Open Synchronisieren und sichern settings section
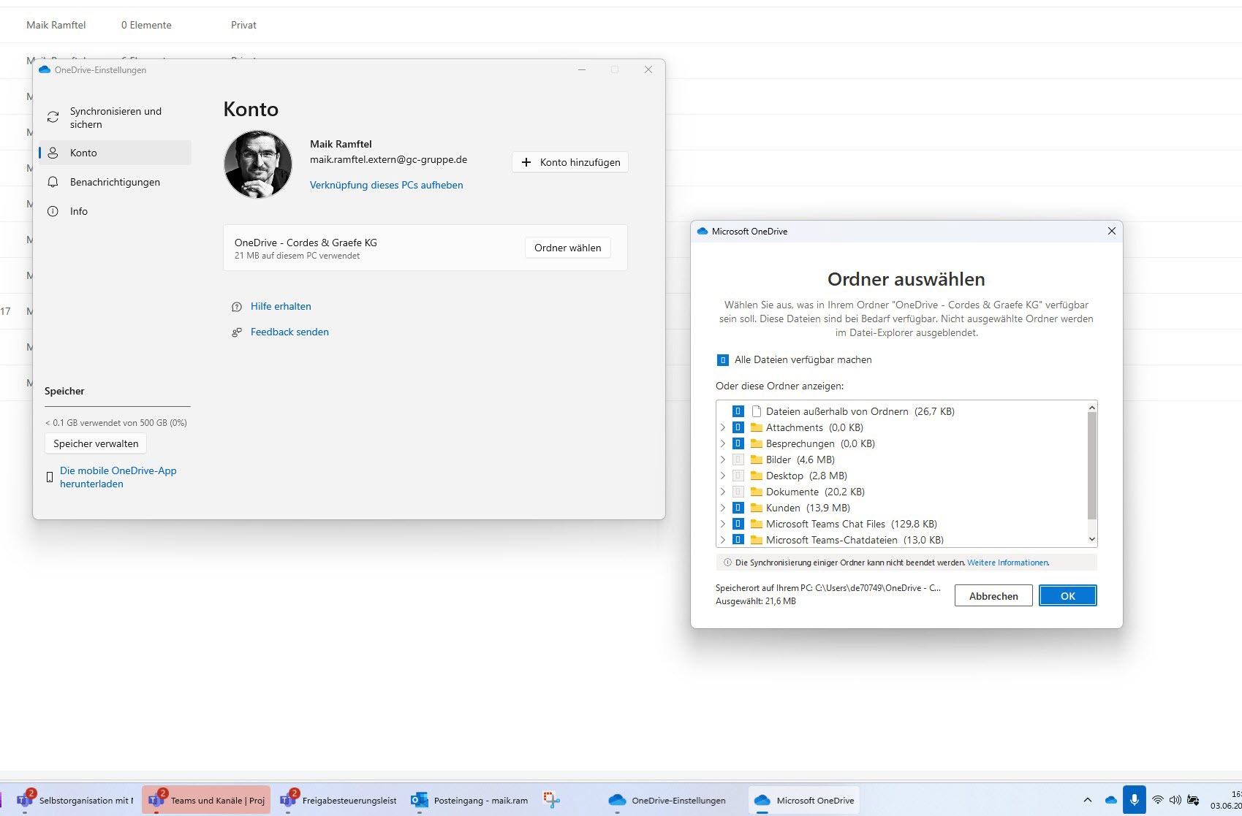Viewport: 1242px width, 816px height. point(116,118)
